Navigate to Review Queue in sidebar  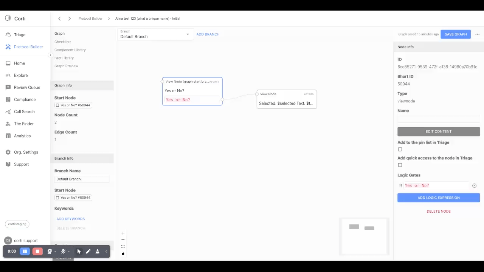27,87
